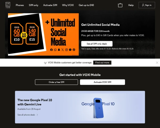Open the Help link
Screen dimensions: 160x128
tap(131, 5)
